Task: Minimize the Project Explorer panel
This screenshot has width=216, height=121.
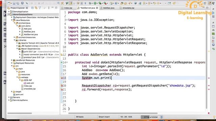Action: (x=53, y=8)
